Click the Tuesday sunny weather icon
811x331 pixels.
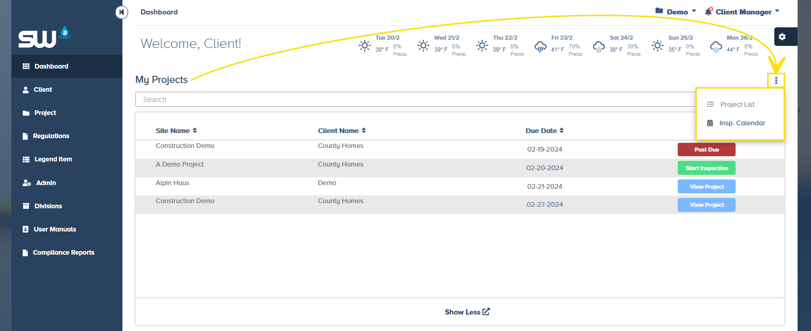pyautogui.click(x=365, y=45)
